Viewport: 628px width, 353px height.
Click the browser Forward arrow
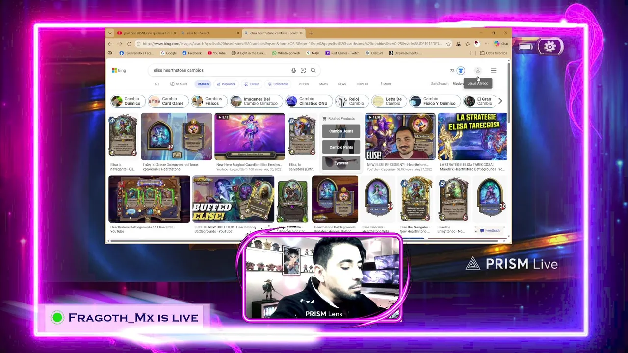[x=119, y=44]
